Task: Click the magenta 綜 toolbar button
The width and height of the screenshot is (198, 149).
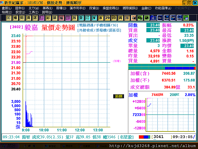Action: click(x=68, y=18)
